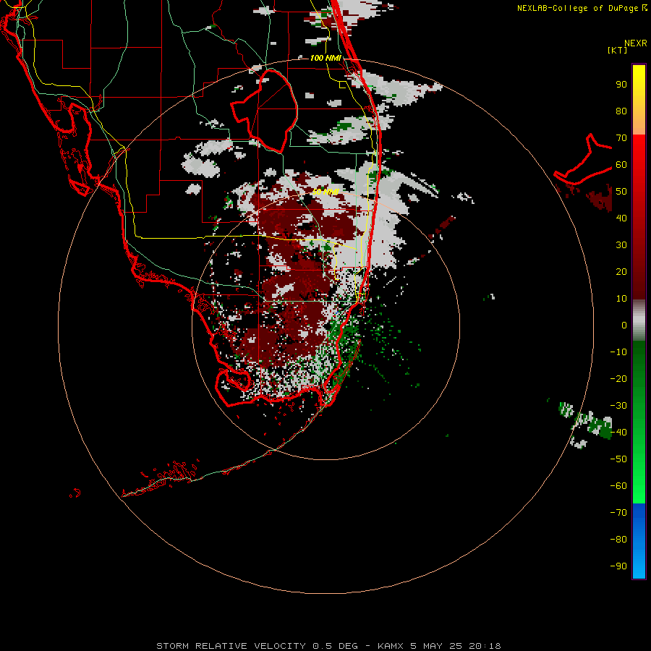Click the 60 value on the velocity scale
Screen dimensions: 651x651
pos(621,165)
